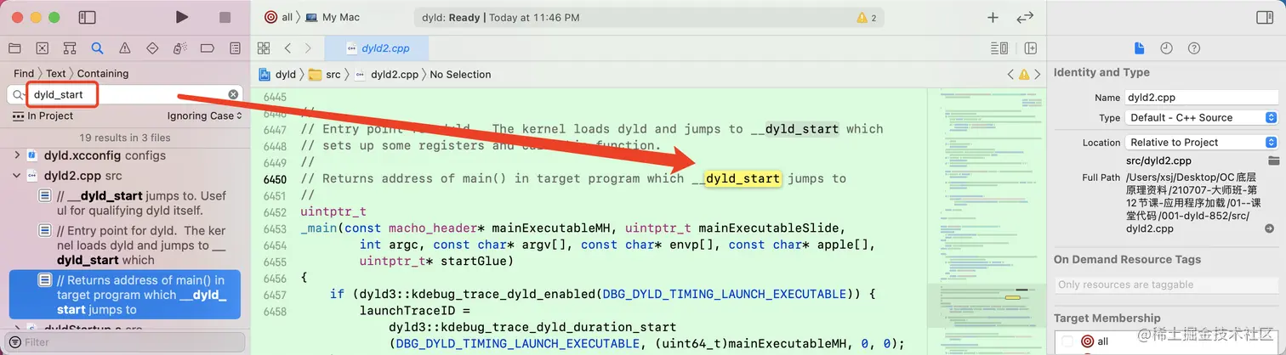Select the 'all' scheme target
Viewport: 1286px width, 355px height.
279,17
